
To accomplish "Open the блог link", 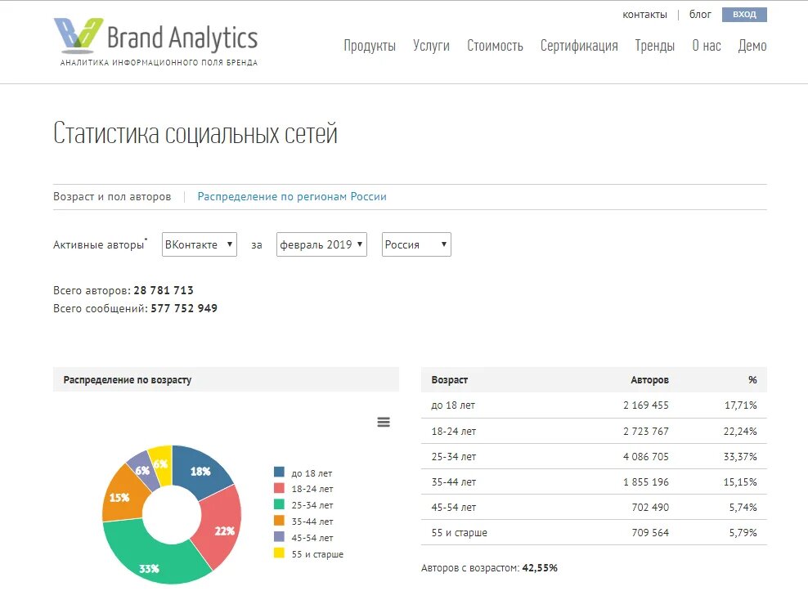I will click(699, 14).
